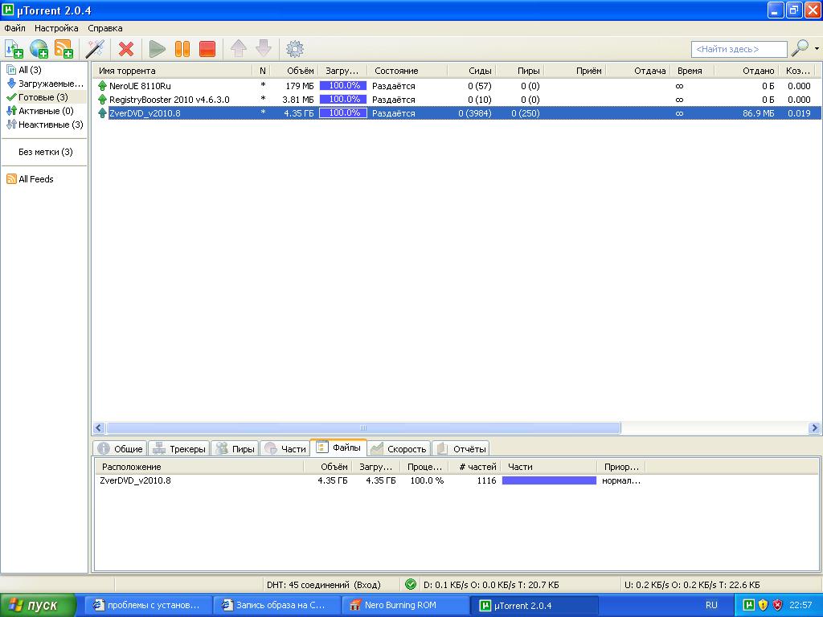Switch to the Скорость tab
Screen dimensions: 823x617
399,448
